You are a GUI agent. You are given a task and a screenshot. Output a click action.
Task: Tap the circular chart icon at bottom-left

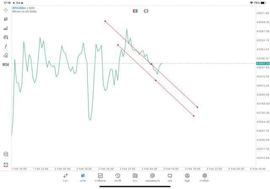point(5,154)
